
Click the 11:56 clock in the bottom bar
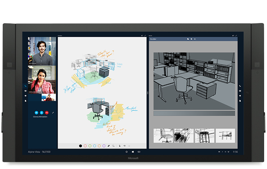[x=235, y=152]
